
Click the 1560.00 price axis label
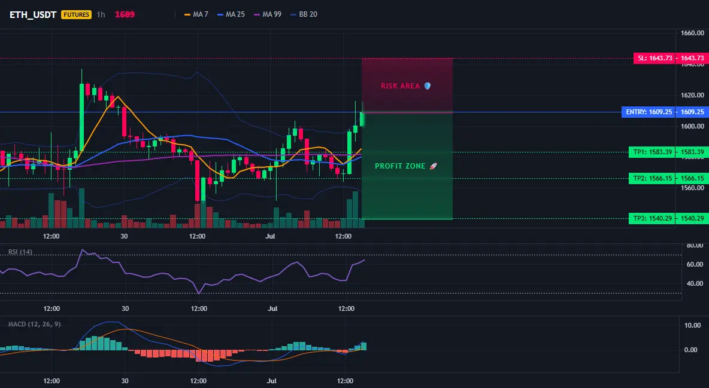(692, 188)
